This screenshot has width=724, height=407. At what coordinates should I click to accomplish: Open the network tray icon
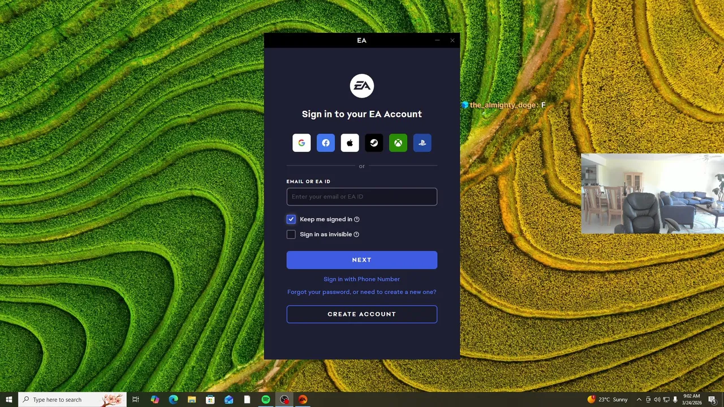click(x=666, y=400)
